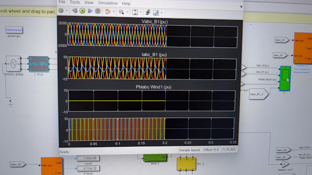Click the 0.2 tick label on time axis

point(165,143)
